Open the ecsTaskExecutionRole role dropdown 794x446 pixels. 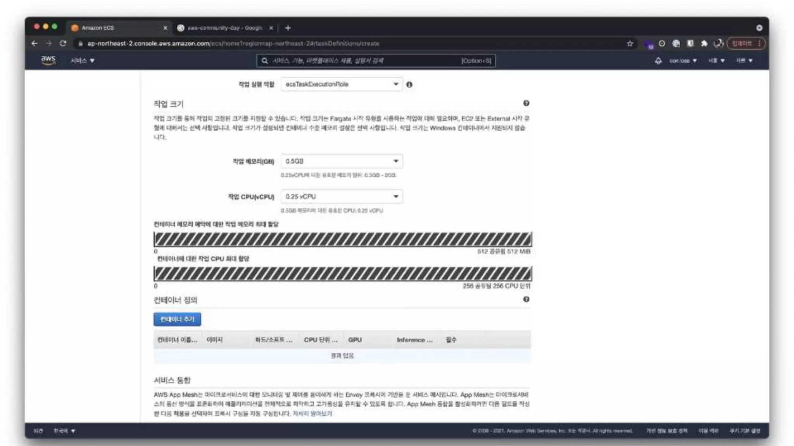click(x=342, y=84)
